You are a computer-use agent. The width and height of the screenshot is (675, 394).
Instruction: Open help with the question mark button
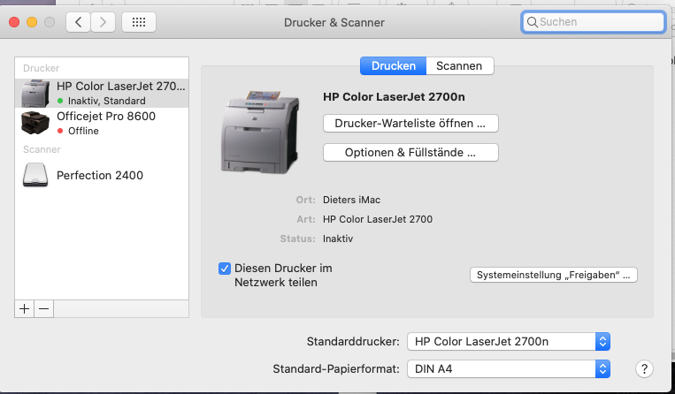644,368
